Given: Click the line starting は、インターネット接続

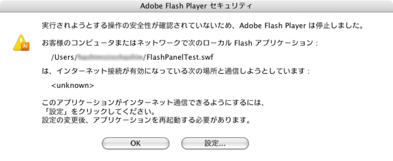Looking at the screenshot, I should pos(176,72).
